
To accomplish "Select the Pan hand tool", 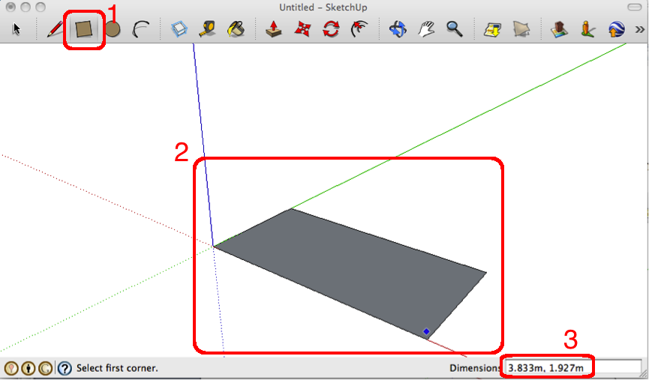I will pyautogui.click(x=426, y=29).
